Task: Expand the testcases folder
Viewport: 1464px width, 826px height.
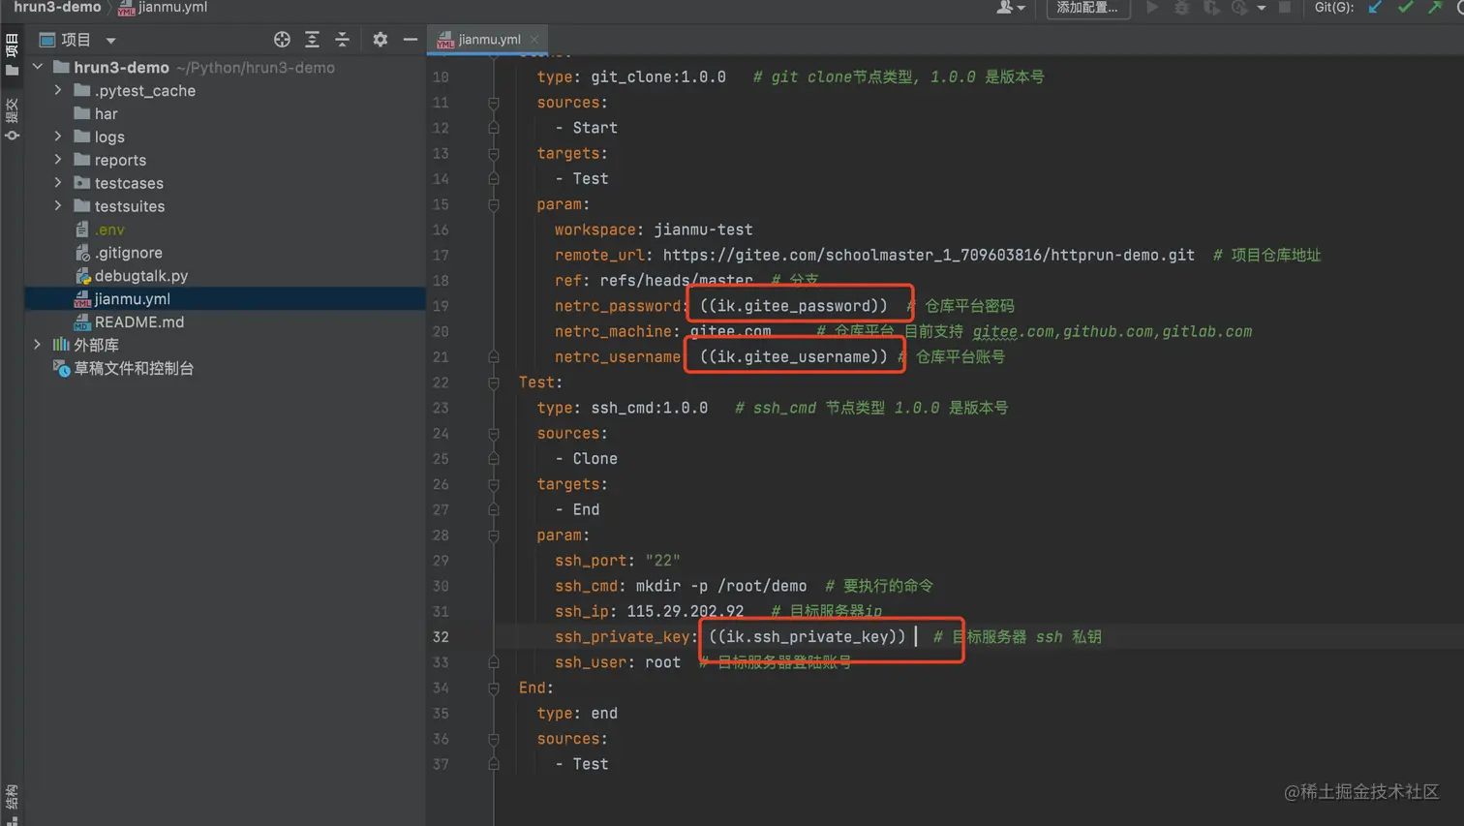Action: point(58,183)
